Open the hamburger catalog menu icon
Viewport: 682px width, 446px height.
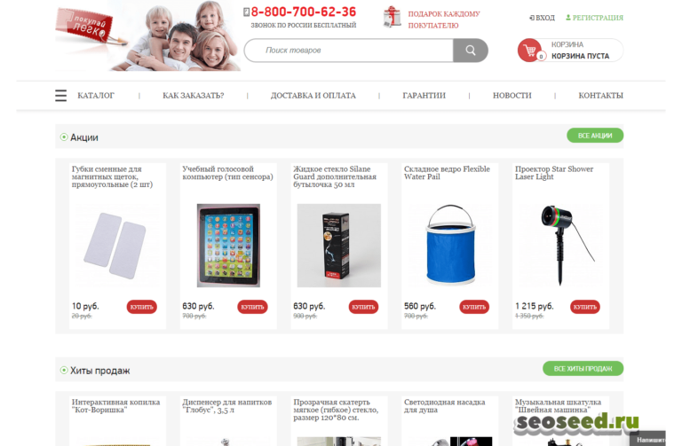61,96
